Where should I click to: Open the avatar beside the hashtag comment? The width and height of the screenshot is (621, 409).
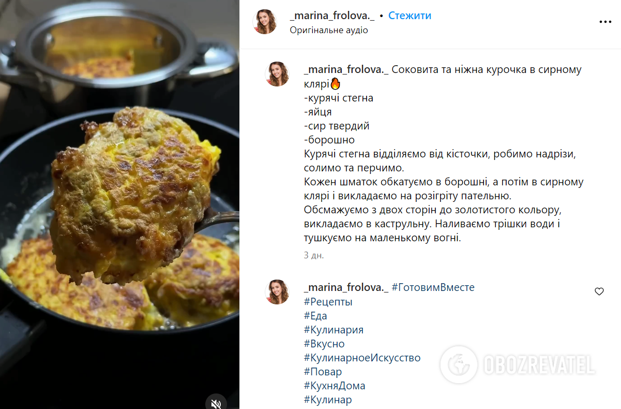coord(277,292)
